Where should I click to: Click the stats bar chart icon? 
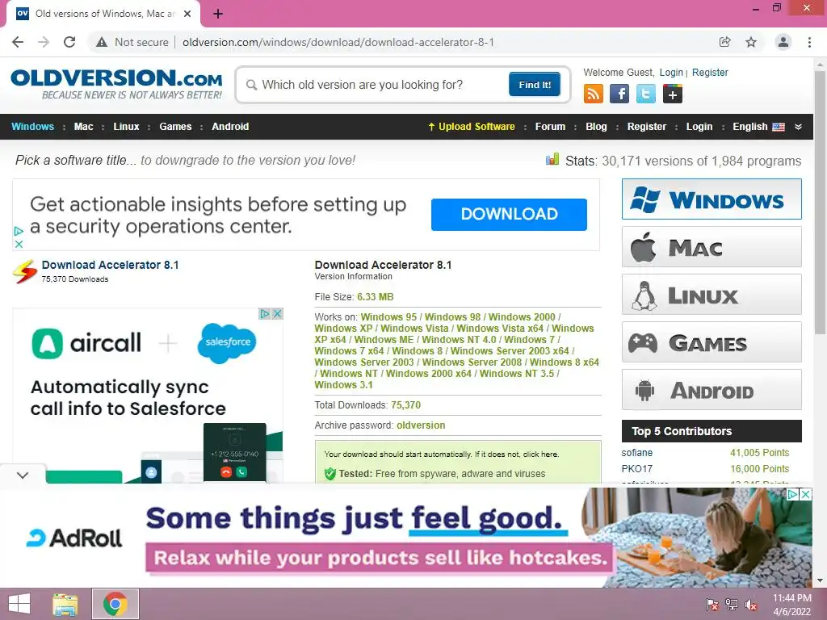[552, 159]
